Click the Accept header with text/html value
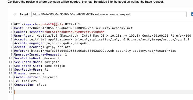The image size is (193, 100). 102,40
